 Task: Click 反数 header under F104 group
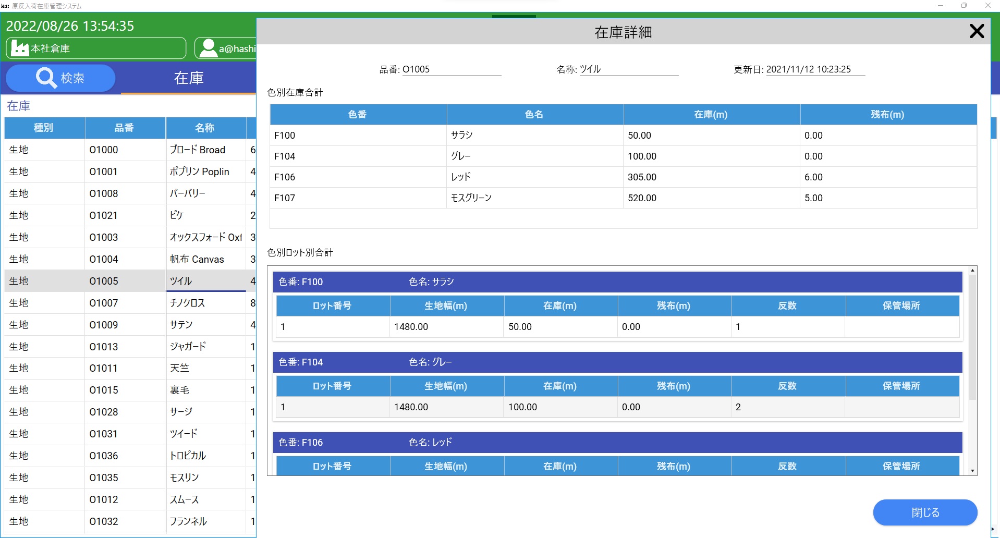(x=788, y=386)
